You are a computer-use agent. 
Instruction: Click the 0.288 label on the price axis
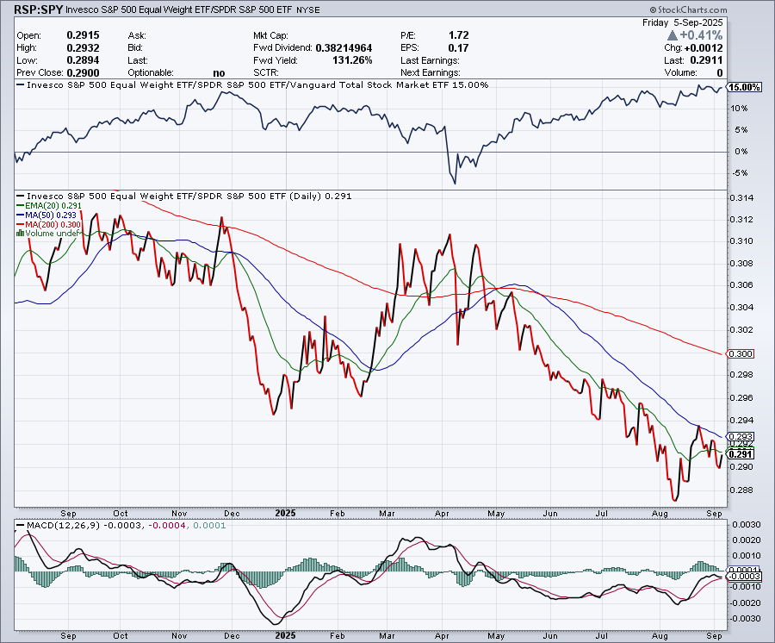tap(741, 490)
